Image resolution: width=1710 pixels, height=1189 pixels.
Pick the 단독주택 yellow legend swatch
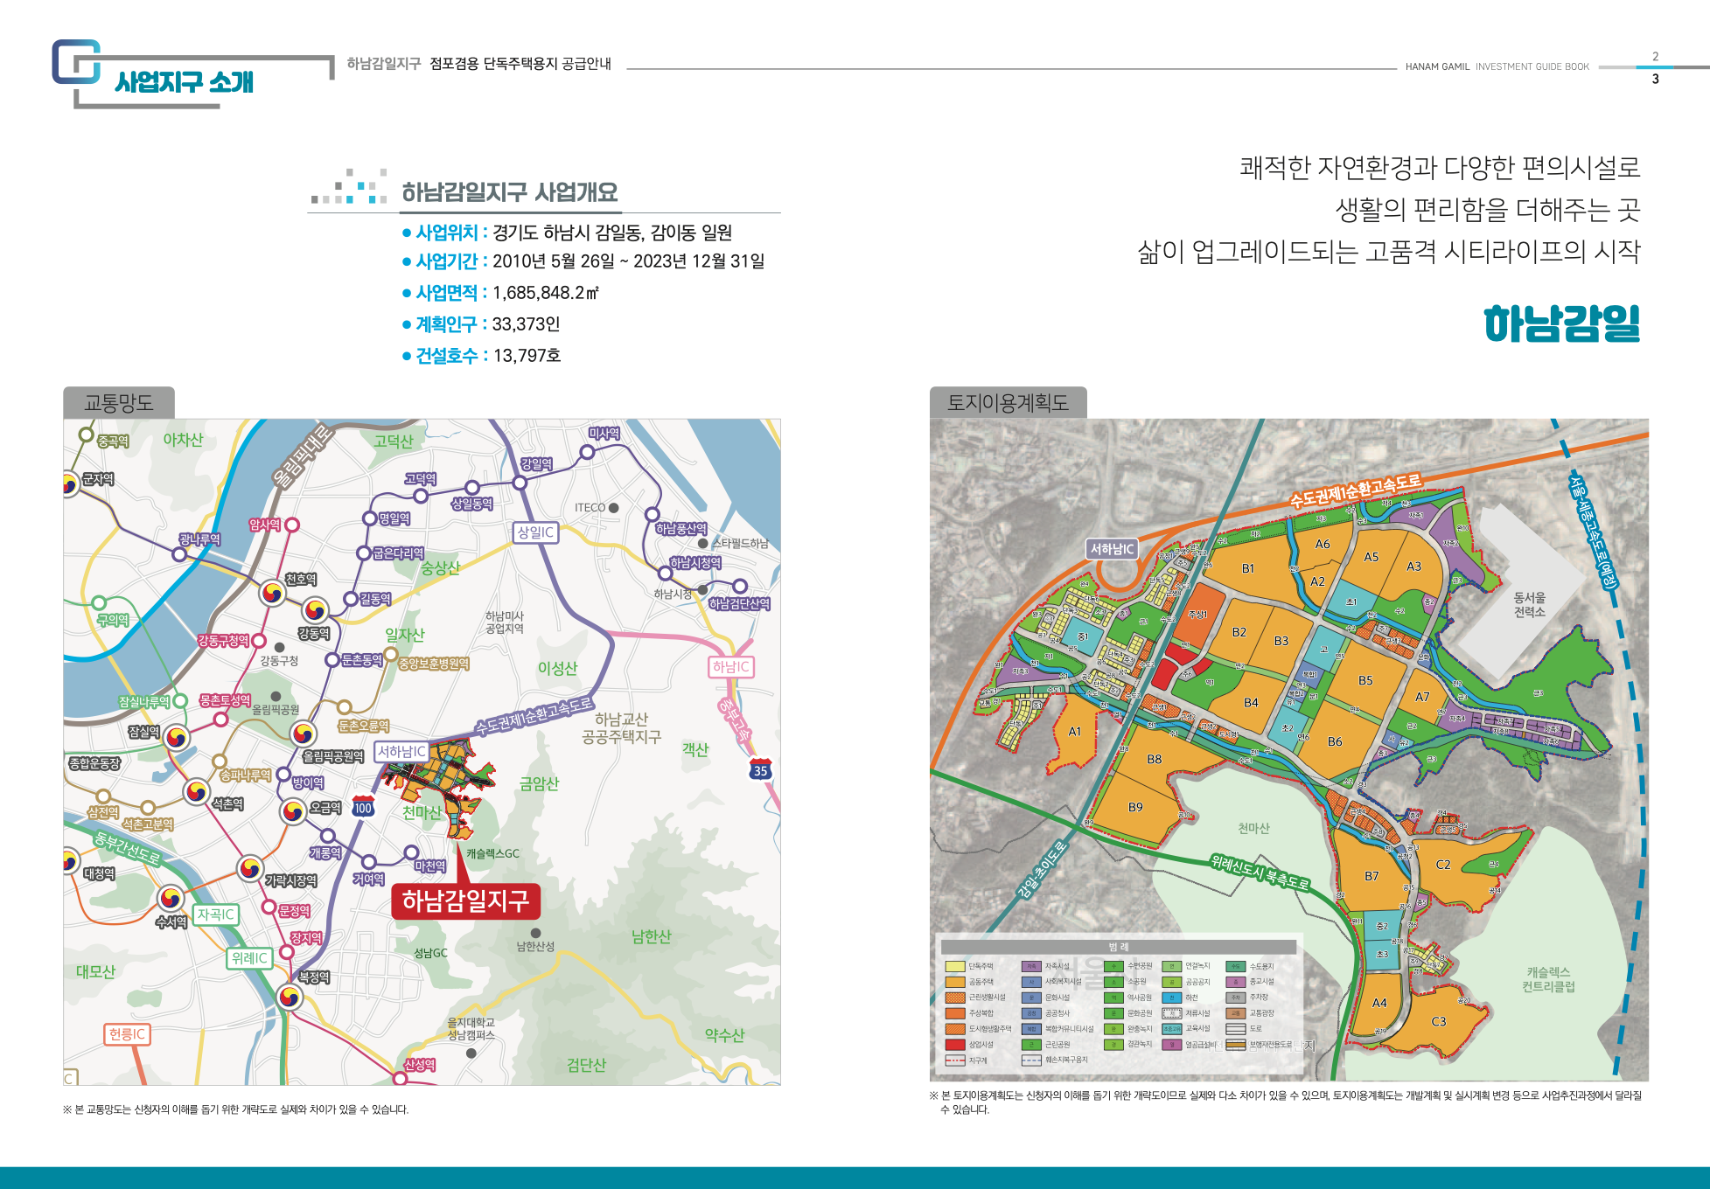click(954, 966)
